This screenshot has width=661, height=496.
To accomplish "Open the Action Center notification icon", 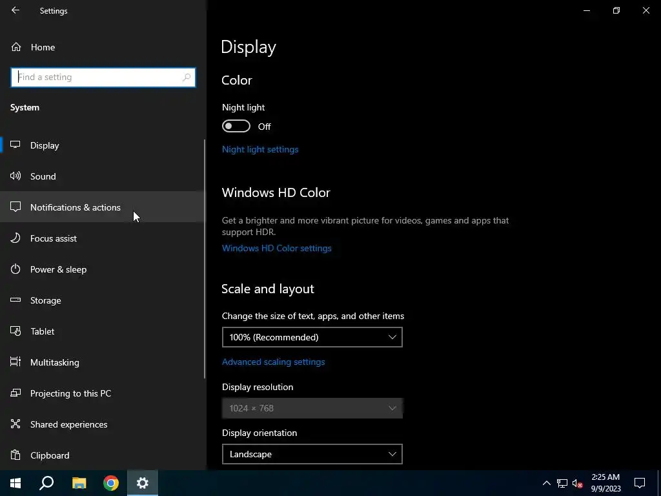I will click(640, 483).
